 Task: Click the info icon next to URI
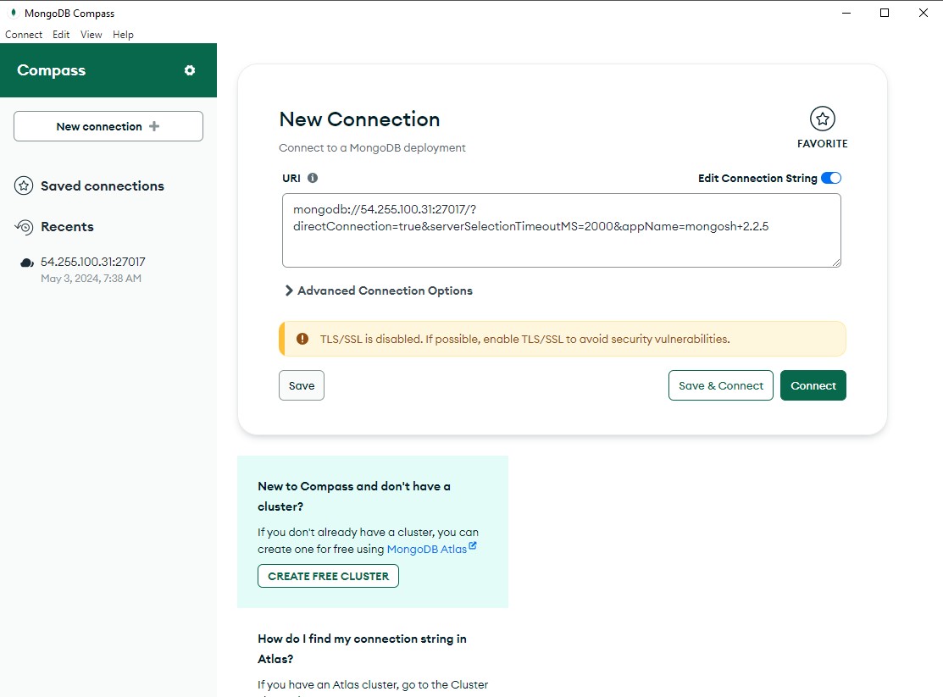[311, 178]
